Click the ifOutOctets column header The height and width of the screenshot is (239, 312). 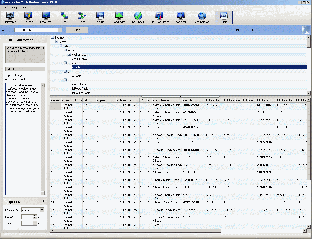point(266,100)
